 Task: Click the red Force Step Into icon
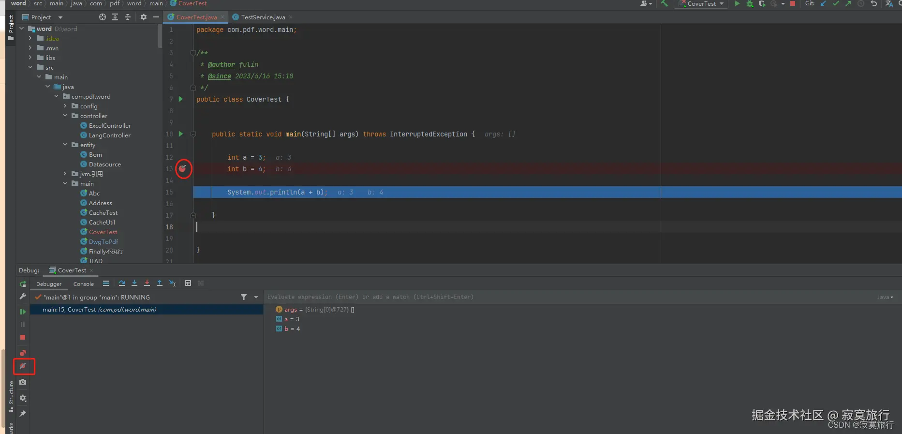(x=147, y=284)
